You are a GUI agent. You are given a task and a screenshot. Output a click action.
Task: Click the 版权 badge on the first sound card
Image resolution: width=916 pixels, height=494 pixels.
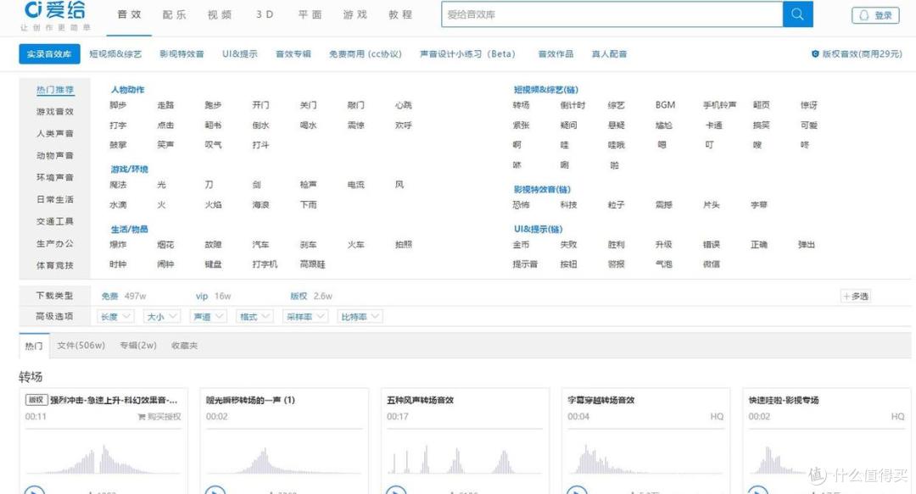coord(36,400)
